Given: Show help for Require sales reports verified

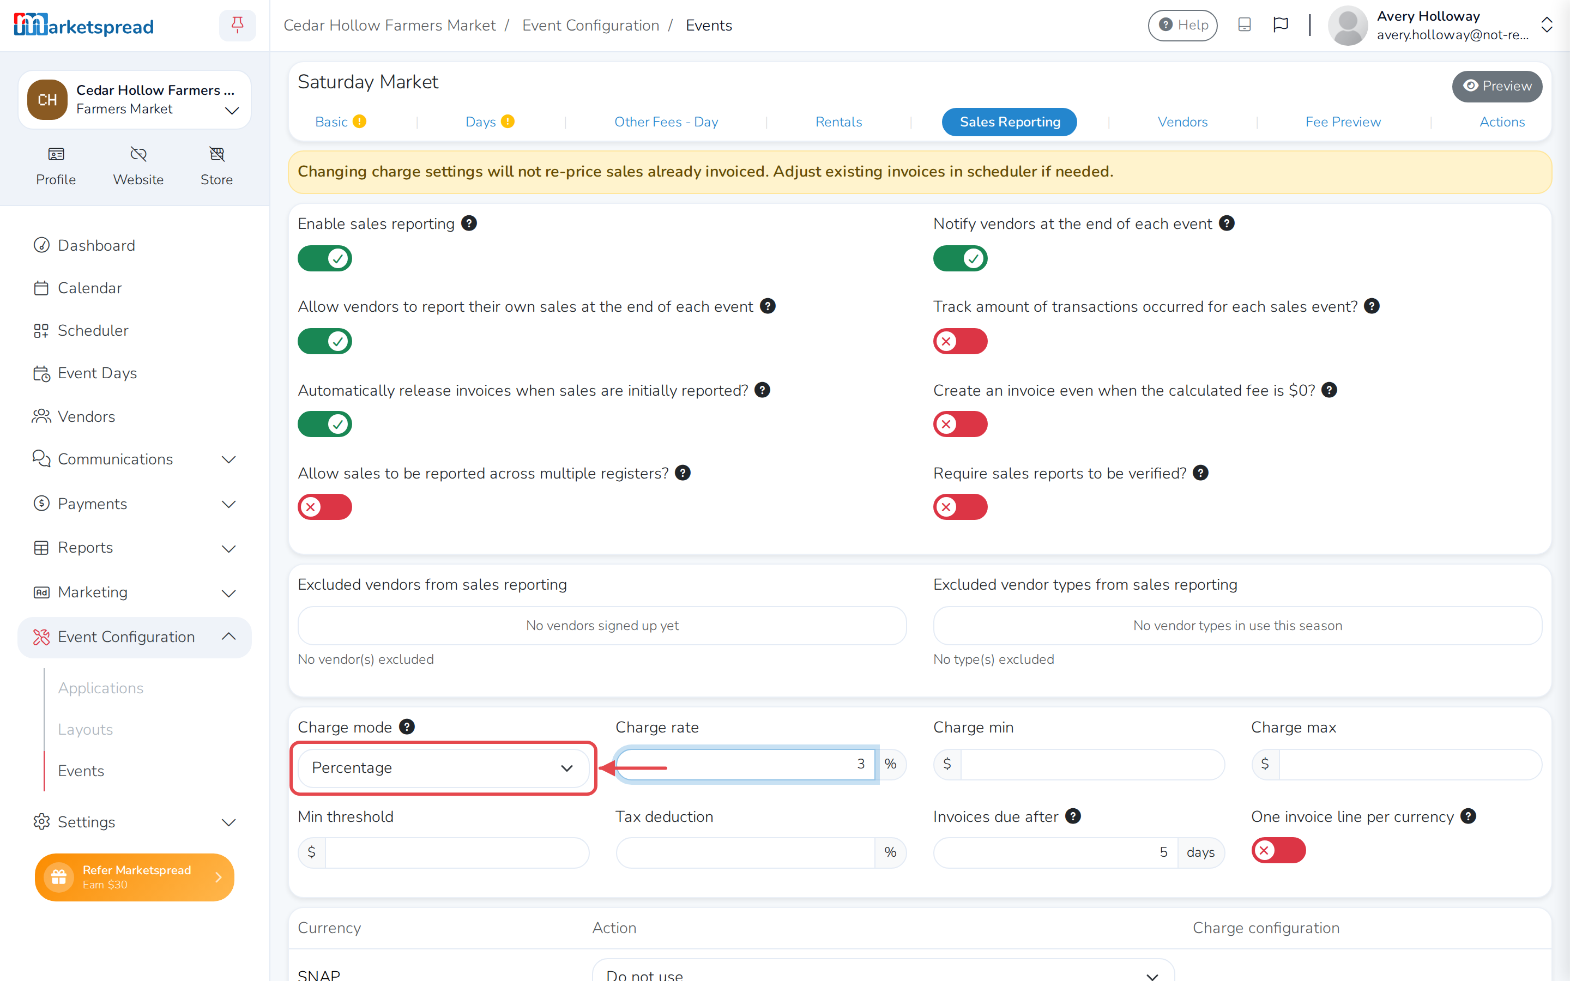Looking at the screenshot, I should pyautogui.click(x=1201, y=473).
